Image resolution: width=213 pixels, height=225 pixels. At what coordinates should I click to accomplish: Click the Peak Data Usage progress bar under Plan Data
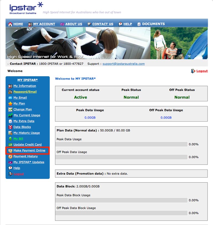click(121, 144)
